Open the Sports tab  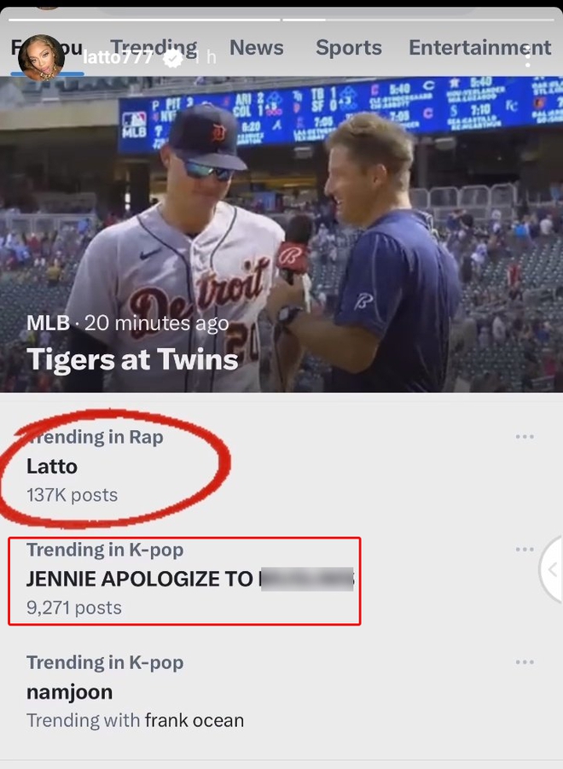(x=348, y=48)
